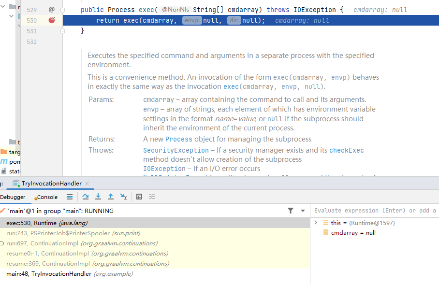Toggle the breakpoint on line 530
The width and height of the screenshot is (439, 284).
(x=52, y=20)
